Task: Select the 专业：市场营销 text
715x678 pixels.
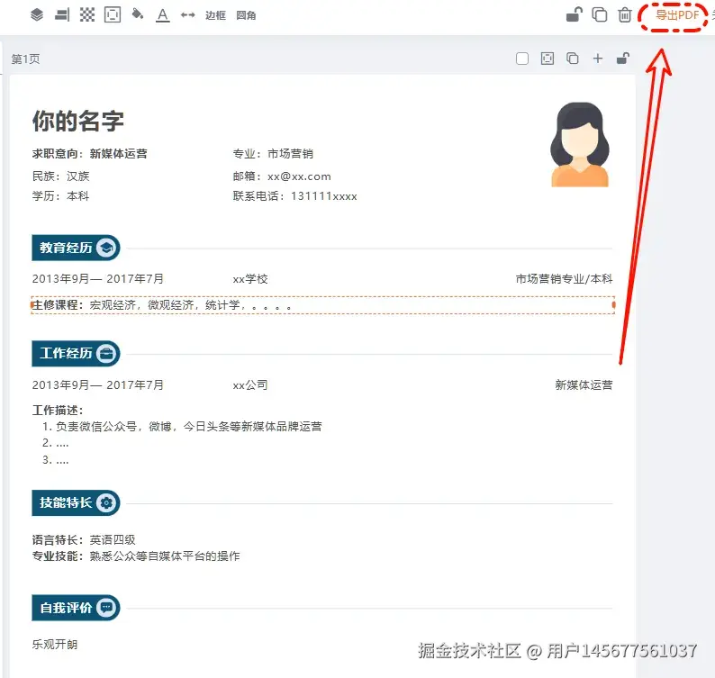Action: pos(273,154)
